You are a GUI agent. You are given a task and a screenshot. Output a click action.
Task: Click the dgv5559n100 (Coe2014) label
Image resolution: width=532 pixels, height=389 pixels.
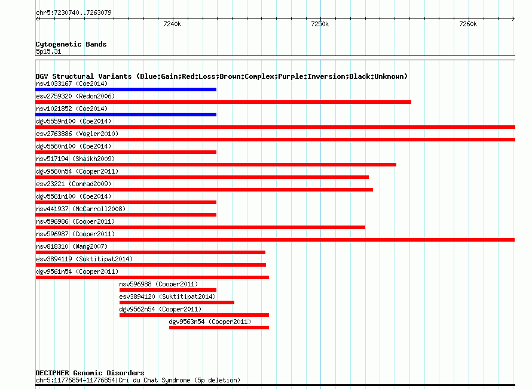[74, 121]
